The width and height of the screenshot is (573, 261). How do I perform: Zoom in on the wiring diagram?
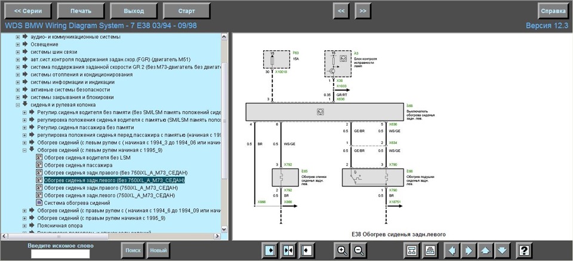(342, 250)
